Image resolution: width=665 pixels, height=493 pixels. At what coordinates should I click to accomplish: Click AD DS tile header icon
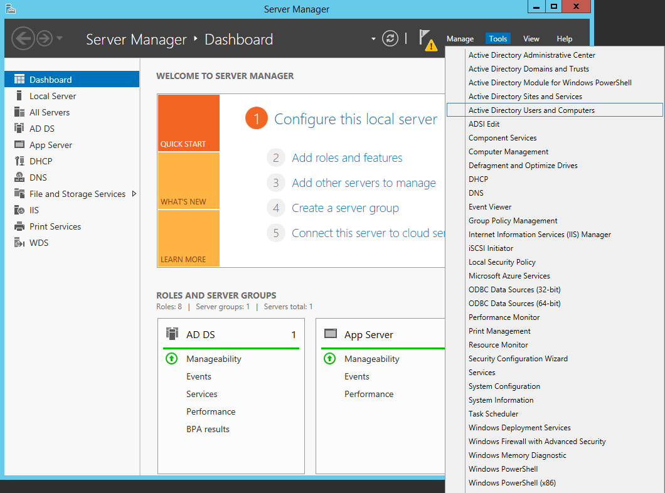(x=172, y=334)
